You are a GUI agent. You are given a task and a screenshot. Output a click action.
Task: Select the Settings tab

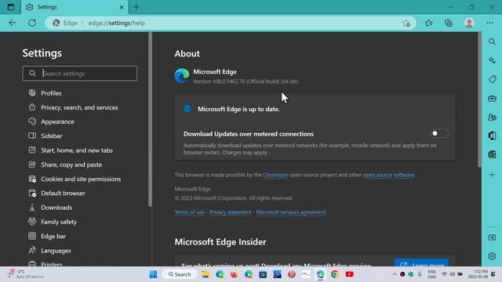click(x=75, y=7)
